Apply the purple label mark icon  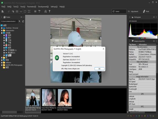tap(148, 116)
